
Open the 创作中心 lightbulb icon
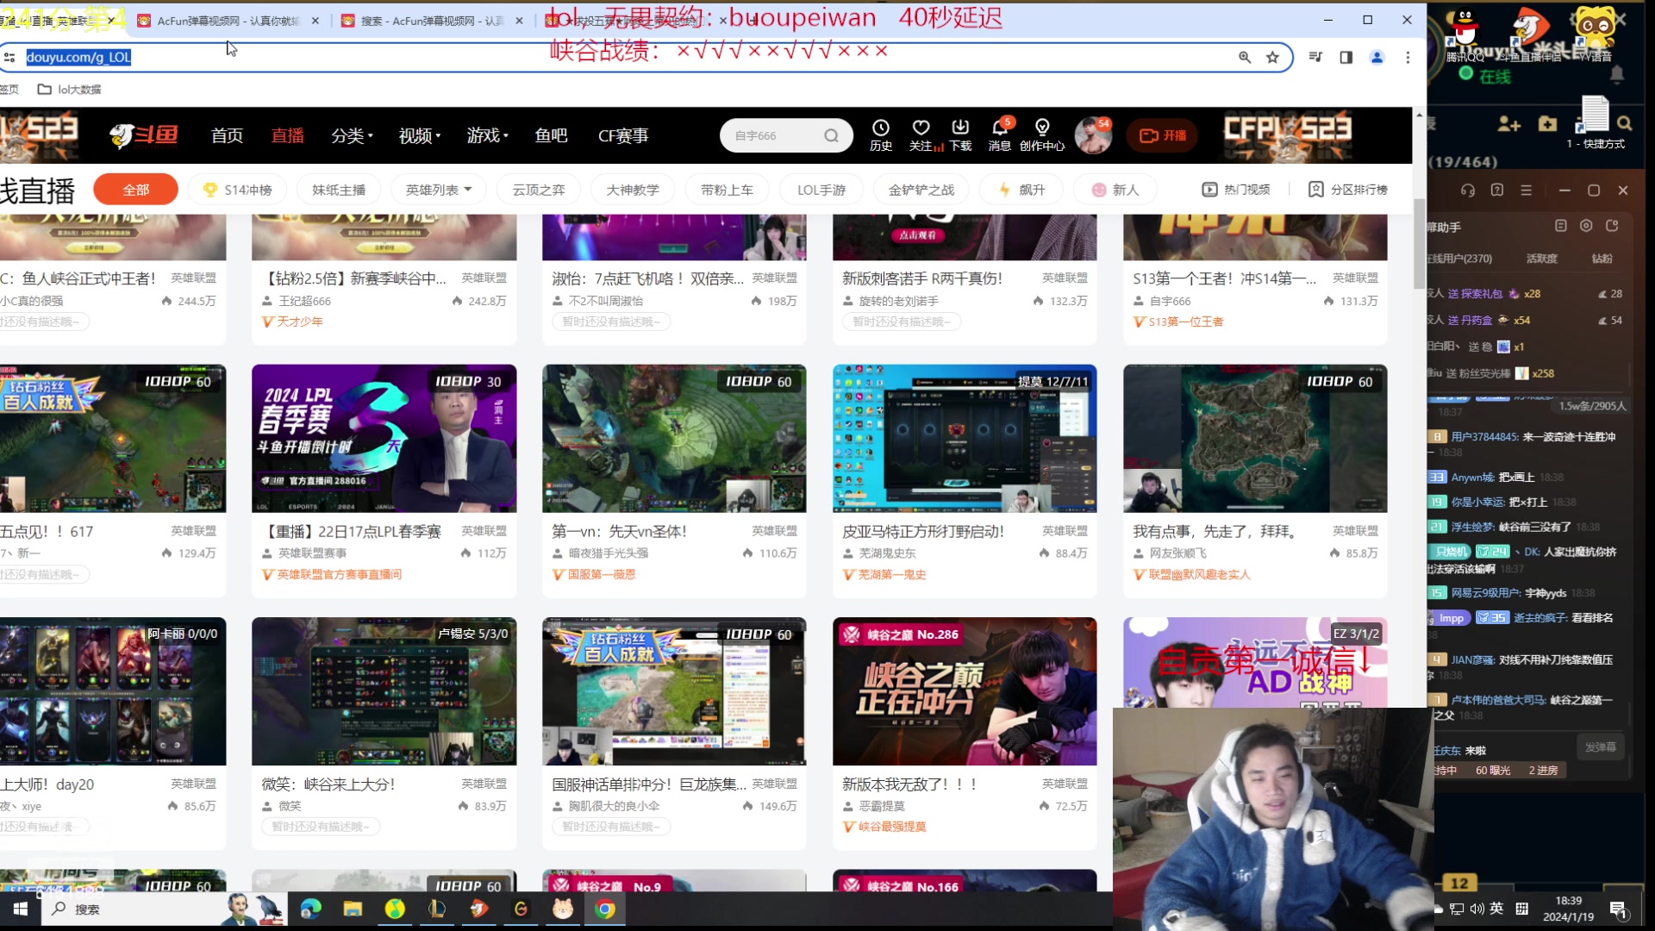click(1042, 129)
